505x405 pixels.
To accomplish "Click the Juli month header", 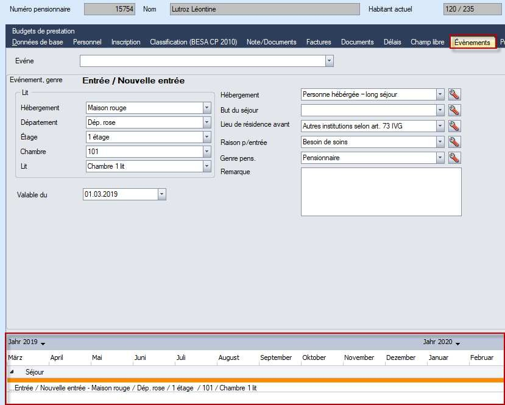I will coord(181,357).
